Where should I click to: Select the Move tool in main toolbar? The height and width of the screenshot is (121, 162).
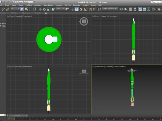coord(40,9)
